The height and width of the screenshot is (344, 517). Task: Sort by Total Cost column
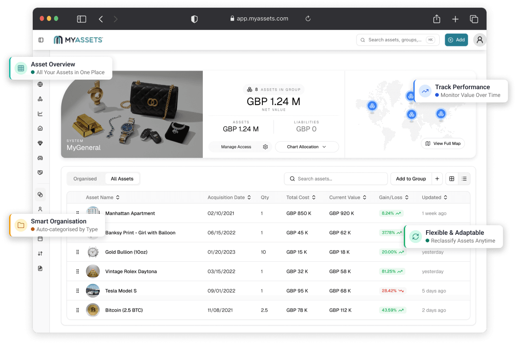301,197
